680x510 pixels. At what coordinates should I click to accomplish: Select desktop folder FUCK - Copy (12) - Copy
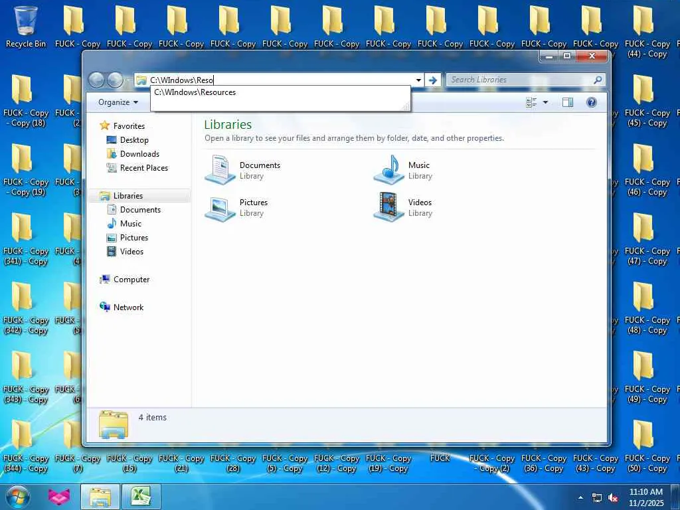(x=337, y=463)
